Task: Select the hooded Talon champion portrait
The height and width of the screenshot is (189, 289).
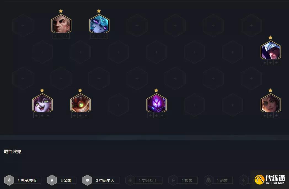Action: pyautogui.click(x=271, y=50)
